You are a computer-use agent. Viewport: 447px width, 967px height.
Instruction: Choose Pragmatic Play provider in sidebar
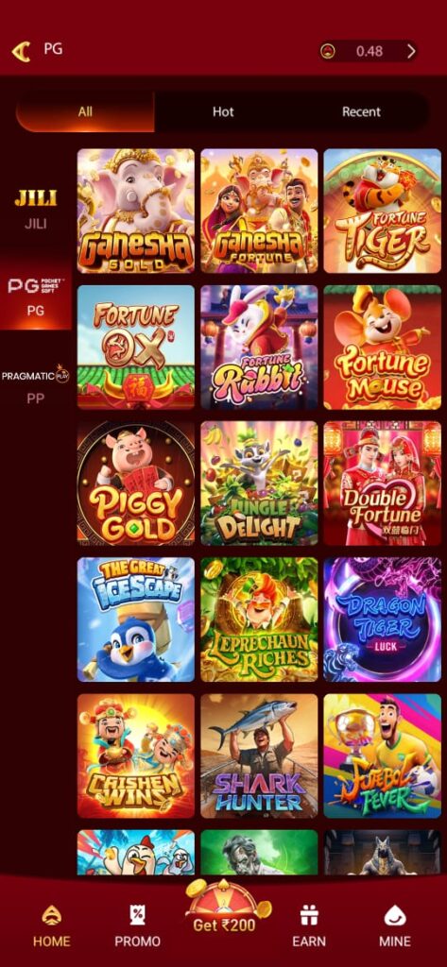[36, 383]
